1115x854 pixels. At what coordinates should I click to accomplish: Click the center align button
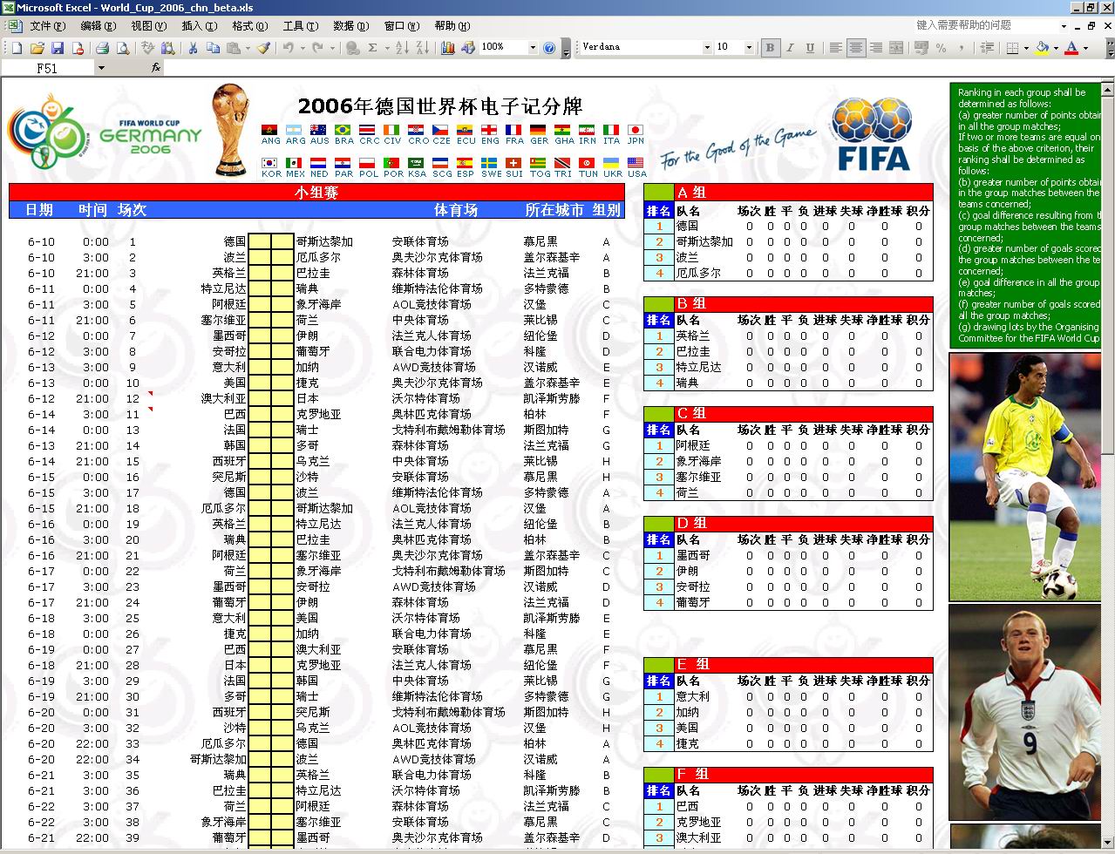[x=856, y=48]
